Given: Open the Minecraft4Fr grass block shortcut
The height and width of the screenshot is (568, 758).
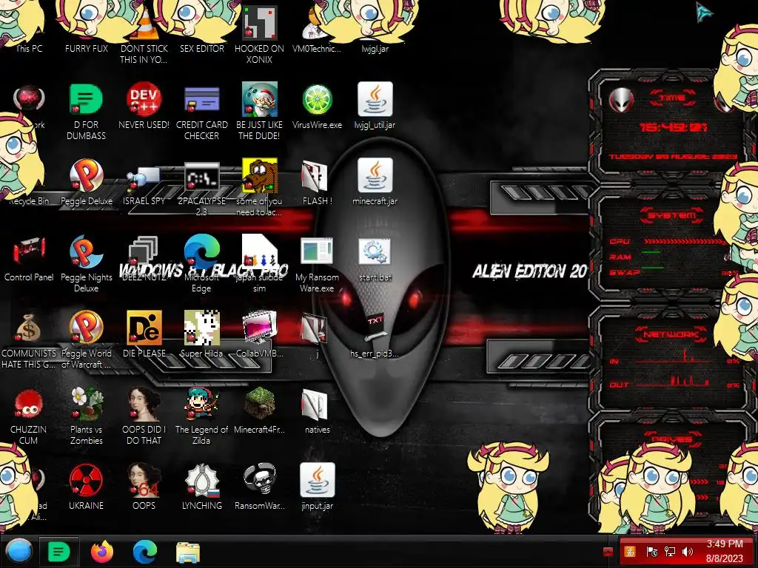Looking at the screenshot, I should tap(259, 404).
